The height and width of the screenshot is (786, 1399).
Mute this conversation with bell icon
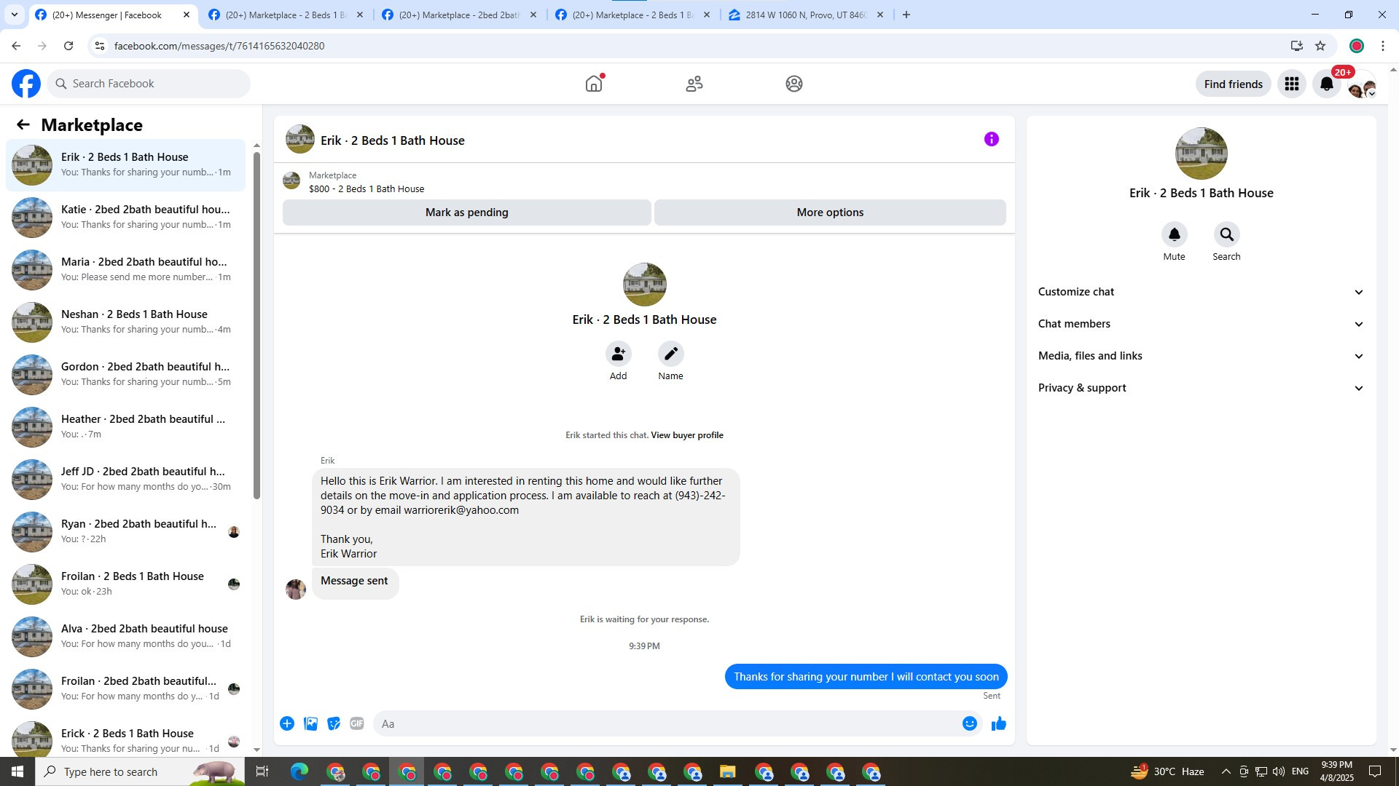click(1174, 234)
